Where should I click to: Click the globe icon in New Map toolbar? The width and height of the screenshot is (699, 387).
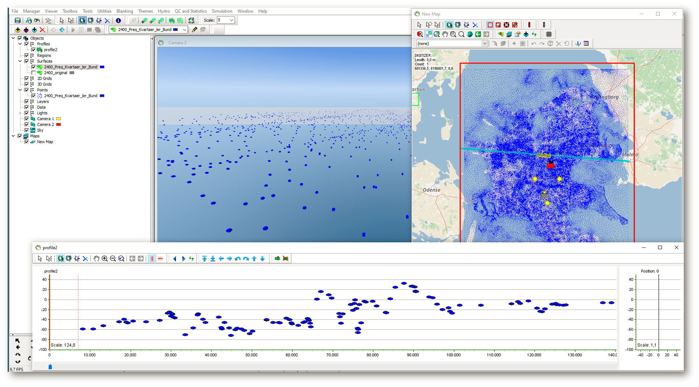[x=470, y=34]
